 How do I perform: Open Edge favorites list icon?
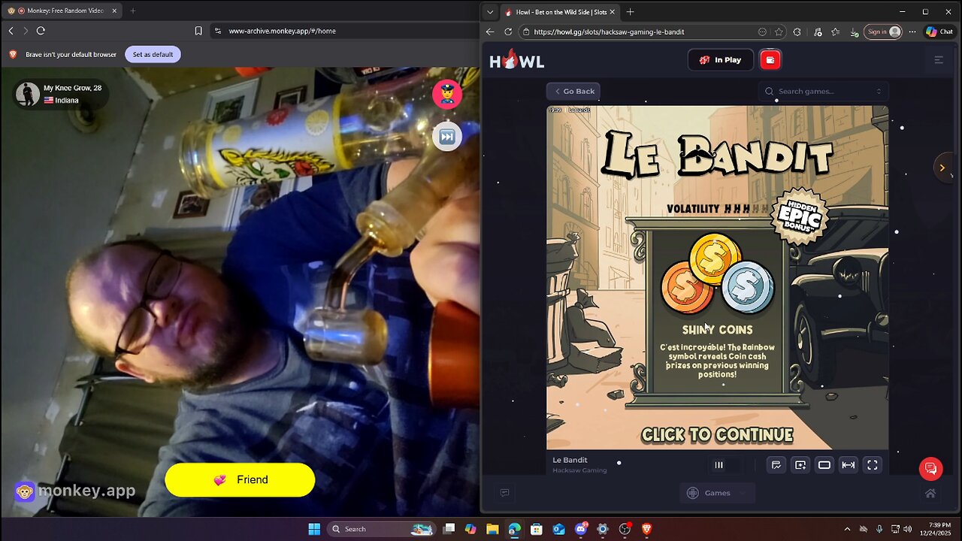(x=835, y=32)
